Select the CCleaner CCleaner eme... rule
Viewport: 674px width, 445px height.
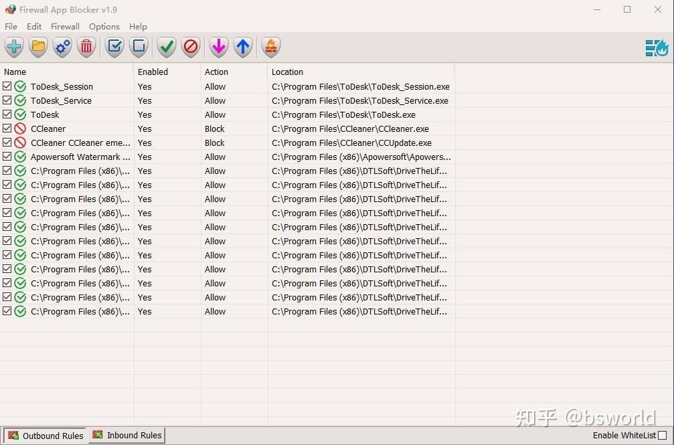pyautogui.click(x=80, y=143)
